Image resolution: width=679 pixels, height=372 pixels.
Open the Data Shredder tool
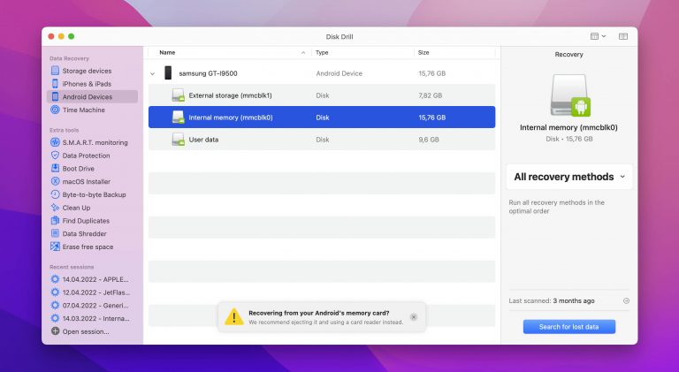tap(84, 233)
